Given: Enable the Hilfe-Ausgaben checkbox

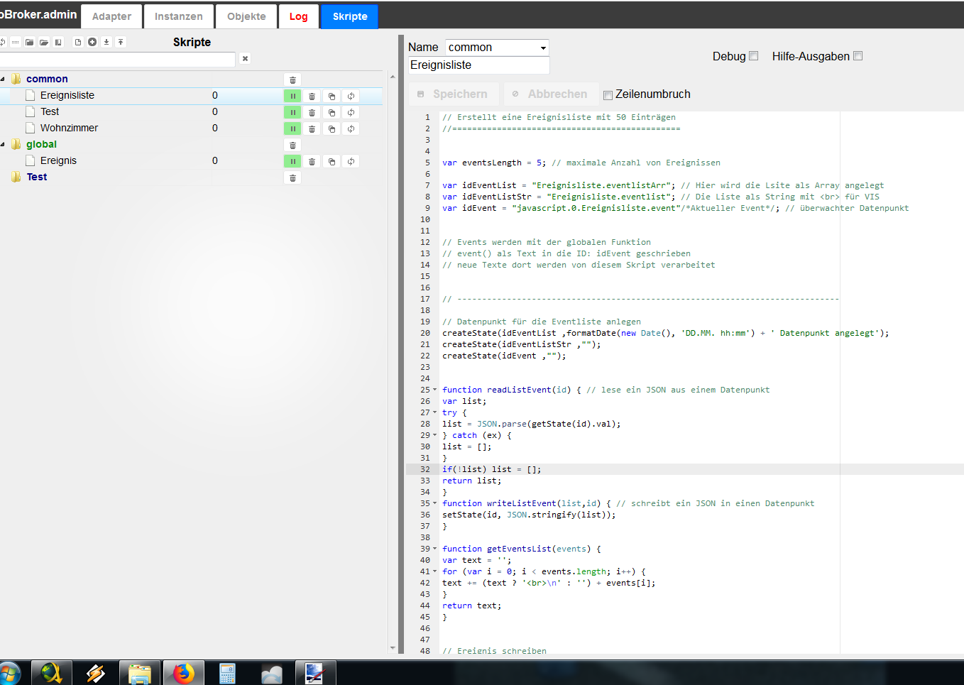Looking at the screenshot, I should [x=858, y=56].
